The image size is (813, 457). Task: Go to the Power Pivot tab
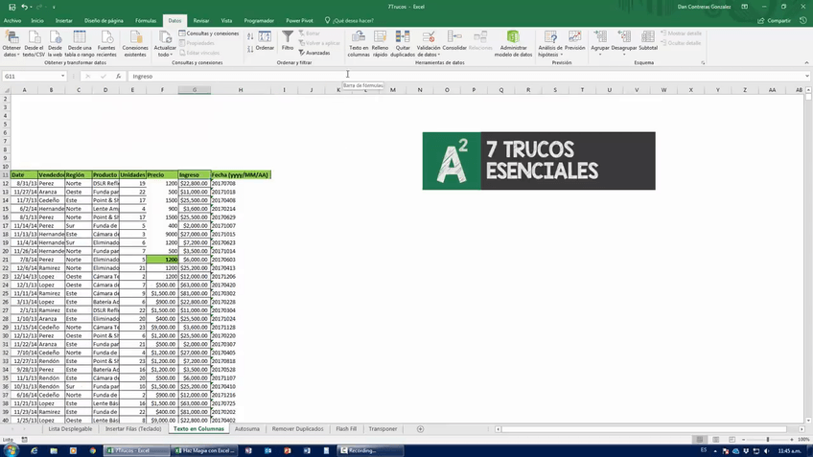(299, 21)
